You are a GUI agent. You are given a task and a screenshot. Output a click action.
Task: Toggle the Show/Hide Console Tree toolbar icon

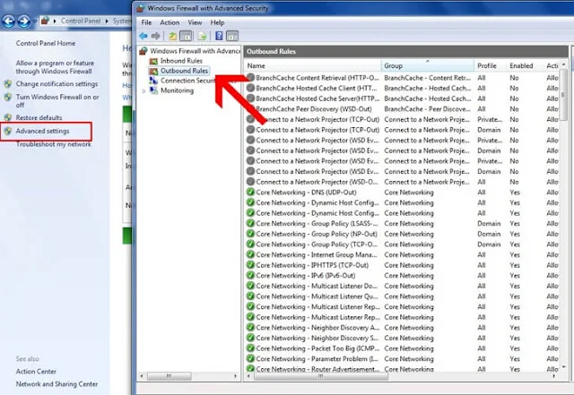[186, 36]
